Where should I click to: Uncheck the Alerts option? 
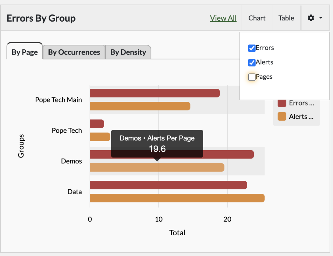point(252,62)
